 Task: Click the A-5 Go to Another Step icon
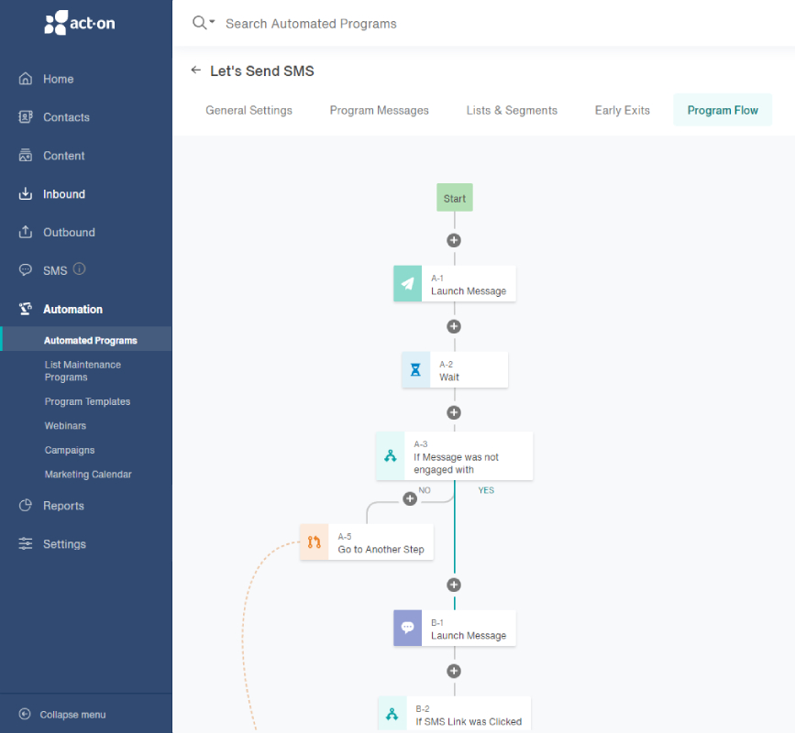coord(315,542)
